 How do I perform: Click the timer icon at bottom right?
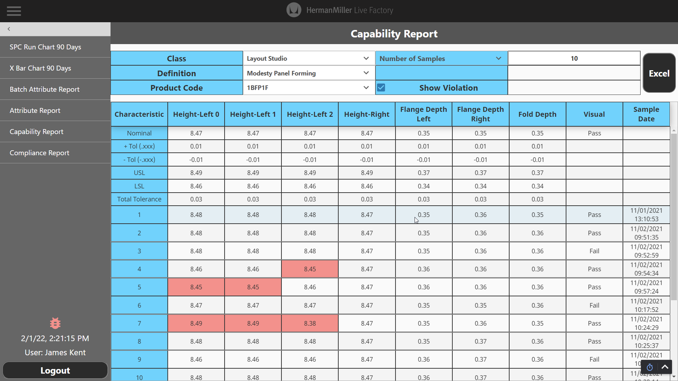click(649, 368)
